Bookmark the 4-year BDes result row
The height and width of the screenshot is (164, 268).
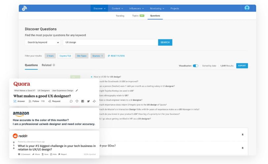243,148
